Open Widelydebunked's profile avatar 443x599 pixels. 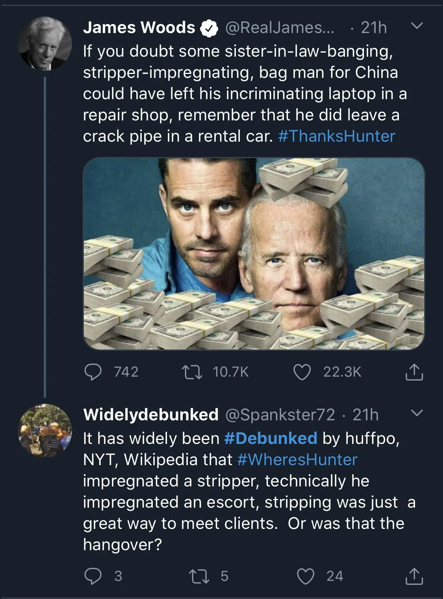coord(45,430)
